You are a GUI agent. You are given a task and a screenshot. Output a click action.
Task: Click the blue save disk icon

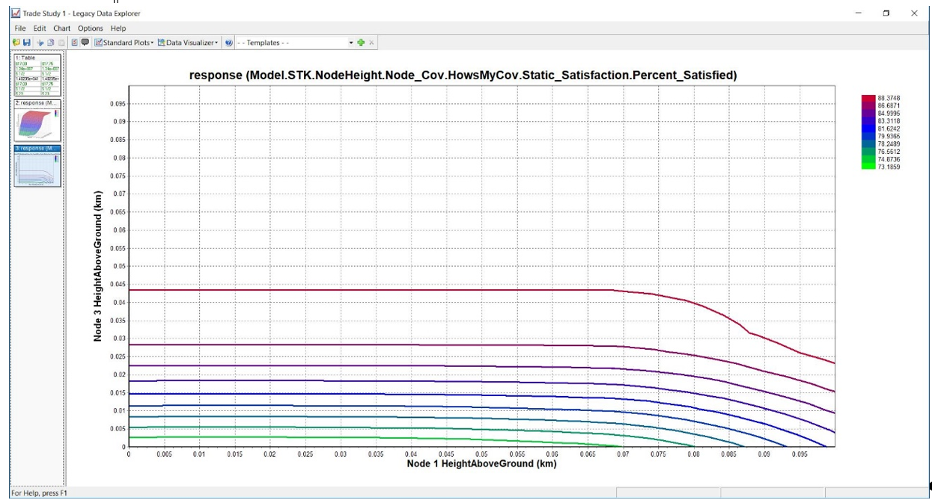click(27, 43)
